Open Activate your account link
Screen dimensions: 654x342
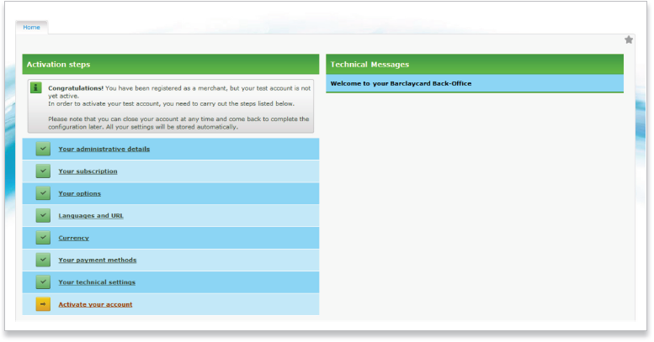(x=95, y=304)
